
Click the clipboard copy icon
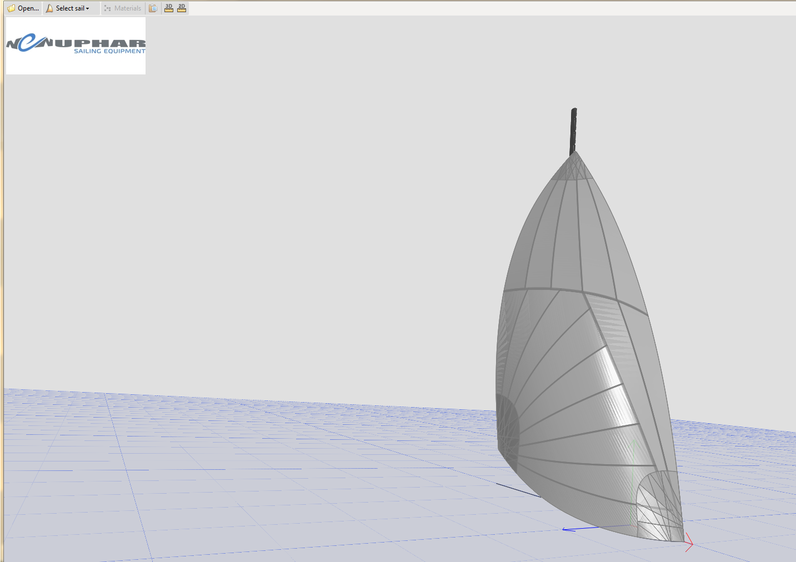pyautogui.click(x=153, y=8)
